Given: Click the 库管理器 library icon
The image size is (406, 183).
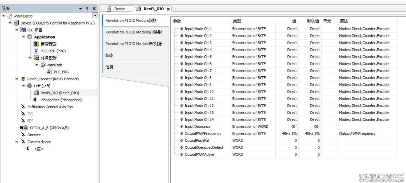Looking at the screenshot, I should tap(36, 44).
